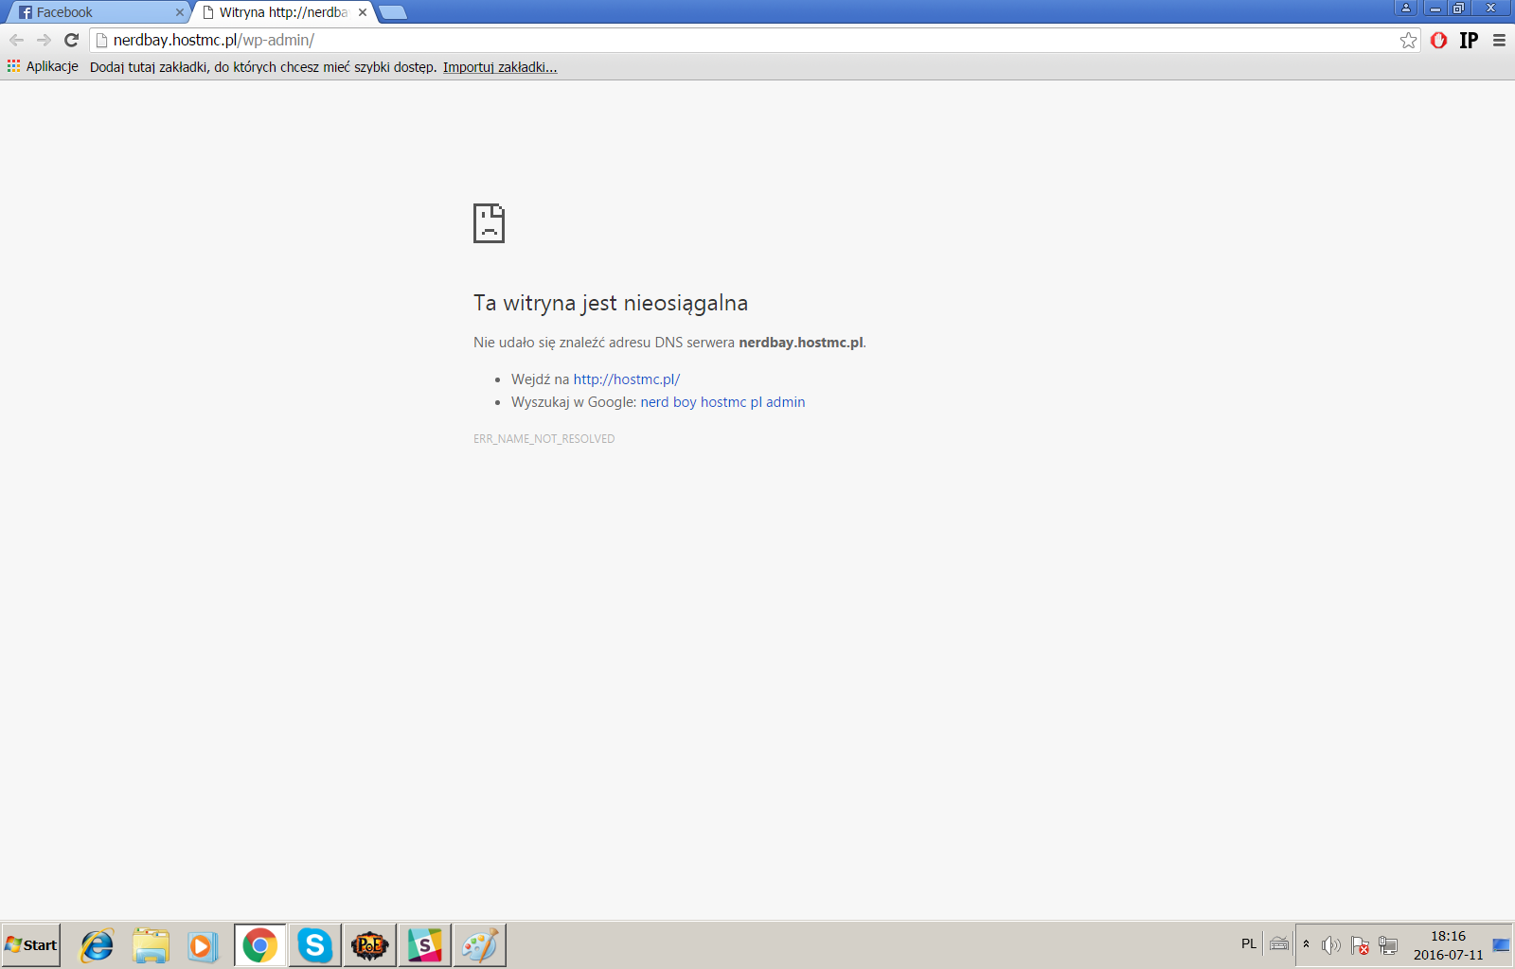
Task: Click the IP extension icon
Action: (x=1469, y=40)
